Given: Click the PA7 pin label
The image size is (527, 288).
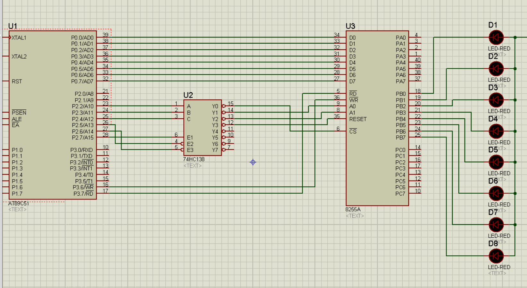Looking at the screenshot, I should click(401, 81).
